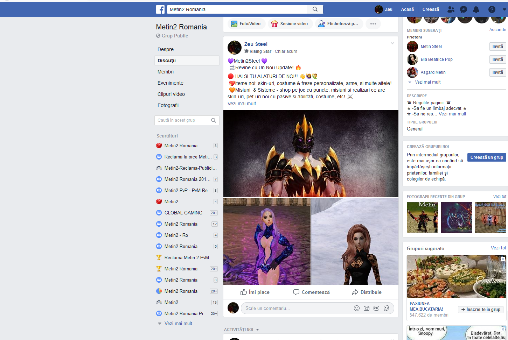The image size is (508, 340).
Task: Open the snowy brunette character image
Action: [355, 242]
